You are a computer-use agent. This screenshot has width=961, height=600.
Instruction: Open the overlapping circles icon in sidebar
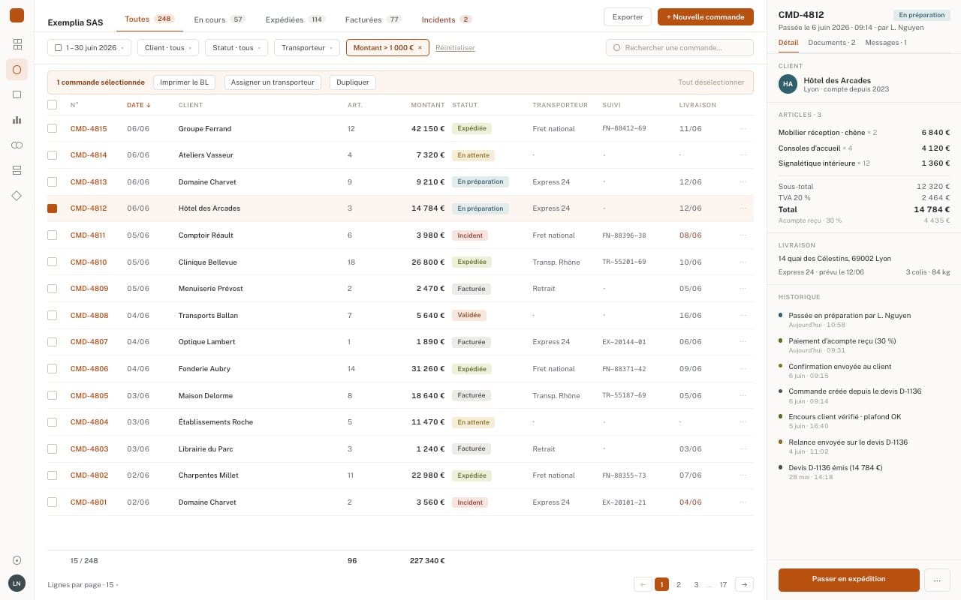pyautogui.click(x=17, y=145)
